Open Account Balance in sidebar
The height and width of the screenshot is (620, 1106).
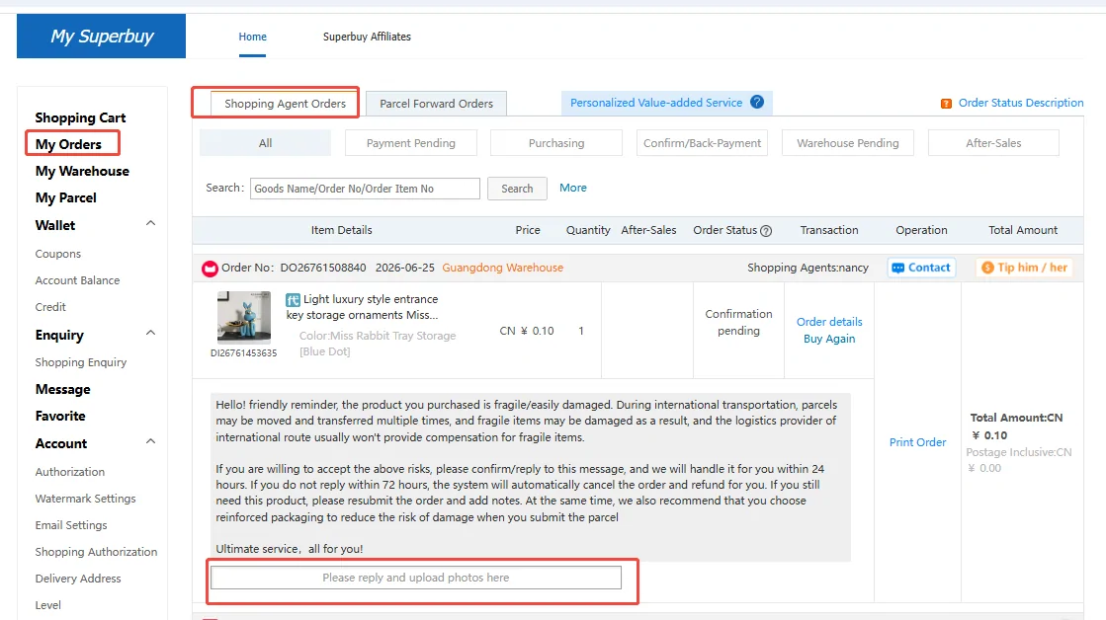[x=78, y=280]
